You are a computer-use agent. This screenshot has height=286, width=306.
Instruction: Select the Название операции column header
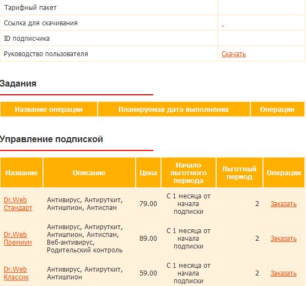click(49, 109)
